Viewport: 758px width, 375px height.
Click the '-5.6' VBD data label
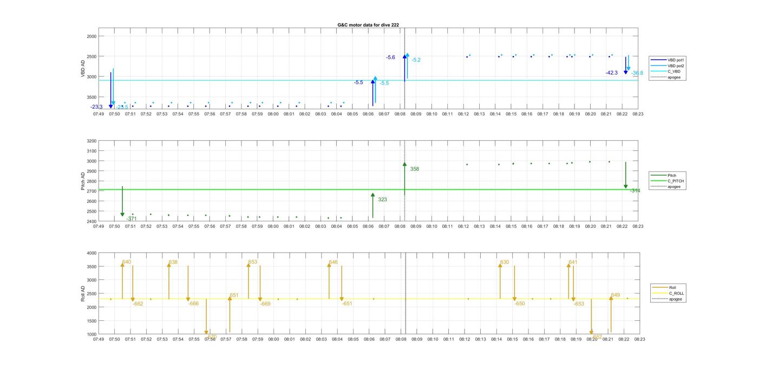point(390,57)
